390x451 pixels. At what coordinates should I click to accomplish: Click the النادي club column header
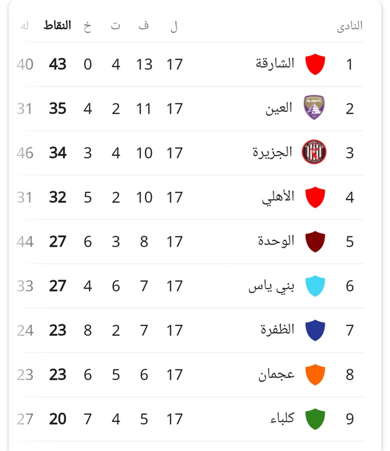coord(350,26)
